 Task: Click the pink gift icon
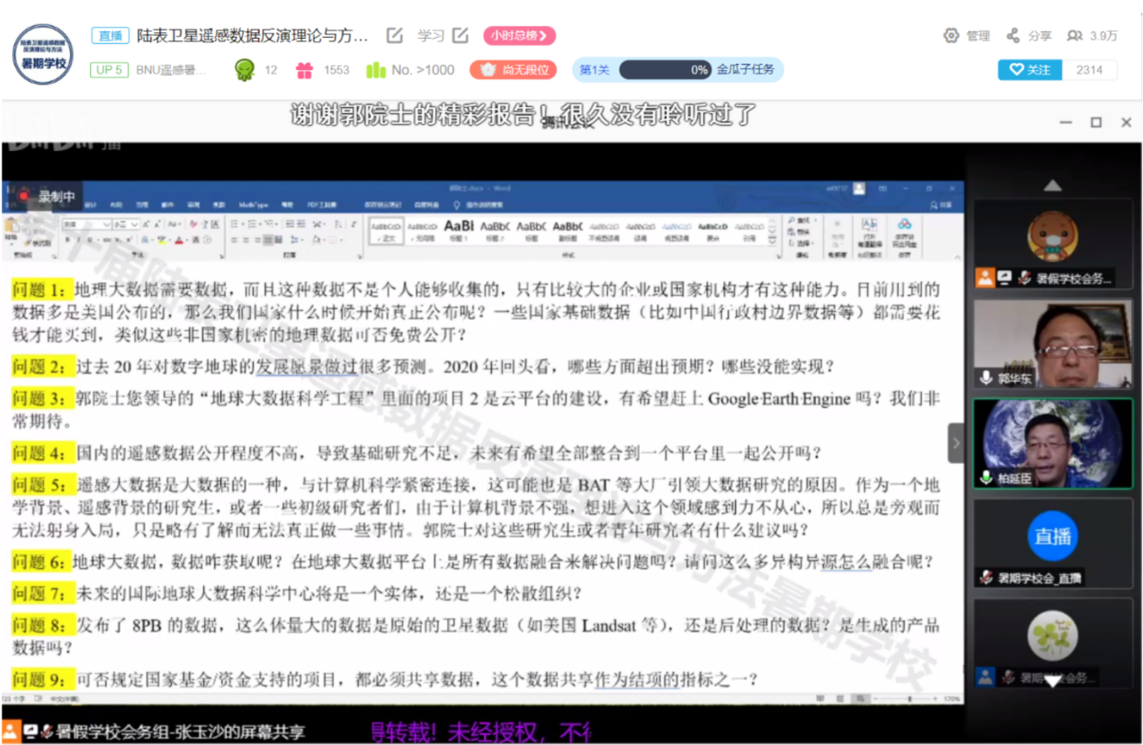(x=304, y=70)
